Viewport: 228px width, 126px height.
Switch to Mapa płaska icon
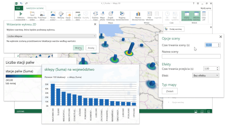102,14
